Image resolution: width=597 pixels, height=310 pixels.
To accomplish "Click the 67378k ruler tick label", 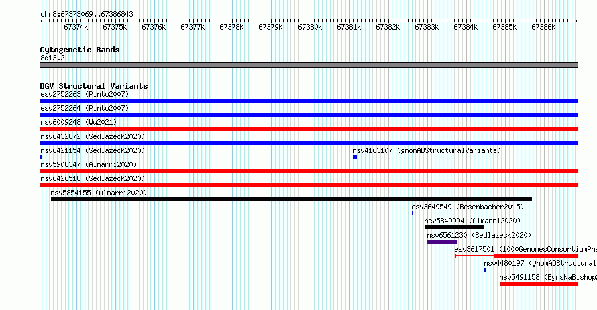I will tap(231, 27).
